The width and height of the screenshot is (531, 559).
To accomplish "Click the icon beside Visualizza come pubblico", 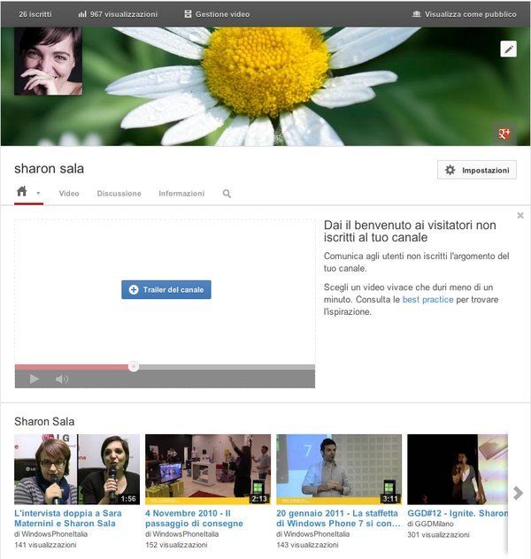I will pos(416,14).
